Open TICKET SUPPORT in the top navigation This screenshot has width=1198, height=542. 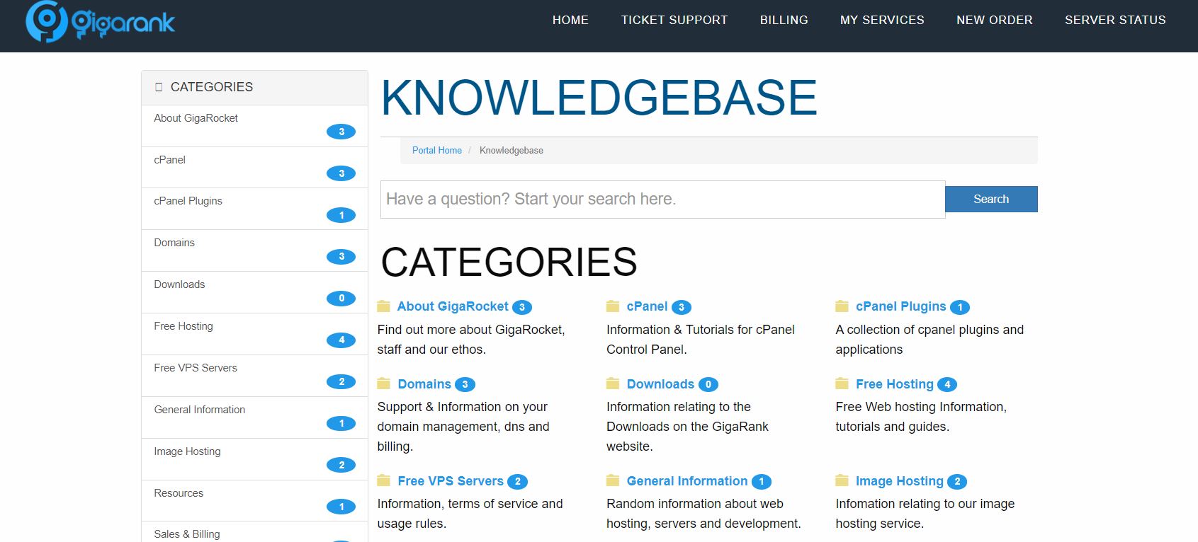674,20
